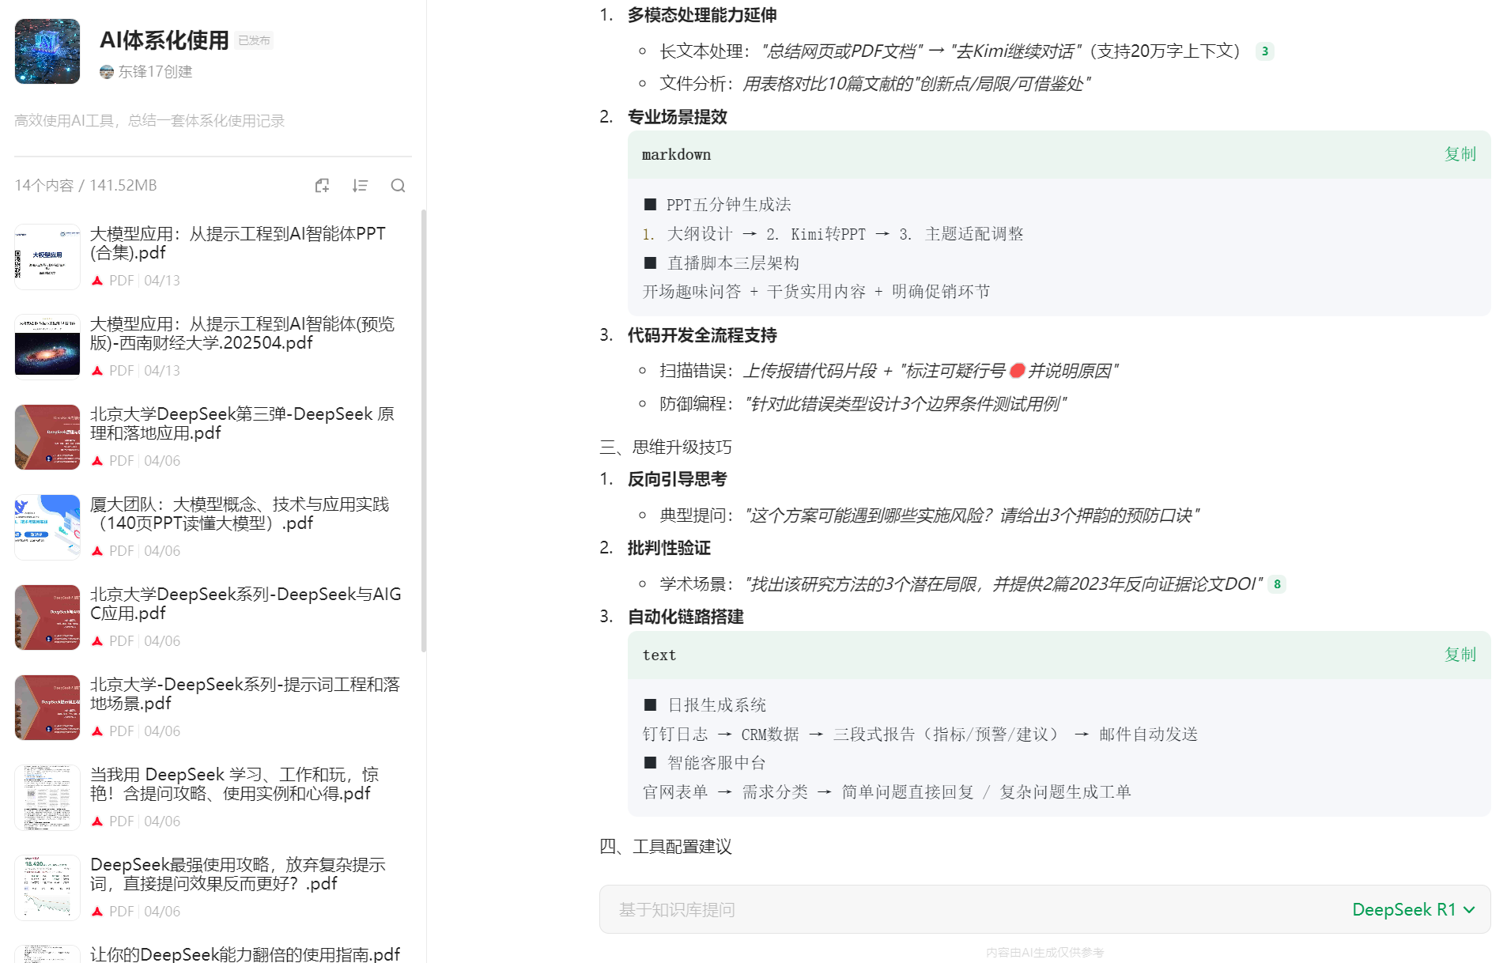Open 让你的DeepSeek能力翻倍的使用指南.pdf
Screen dimensions: 1507x963
(x=245, y=954)
